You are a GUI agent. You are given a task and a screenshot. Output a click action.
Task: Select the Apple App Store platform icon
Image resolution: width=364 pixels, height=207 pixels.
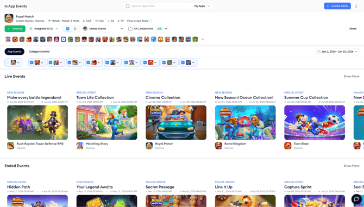(x=67, y=29)
